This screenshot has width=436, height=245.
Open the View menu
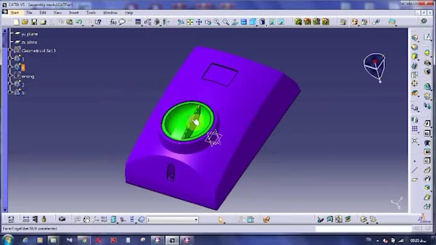pyautogui.click(x=57, y=13)
